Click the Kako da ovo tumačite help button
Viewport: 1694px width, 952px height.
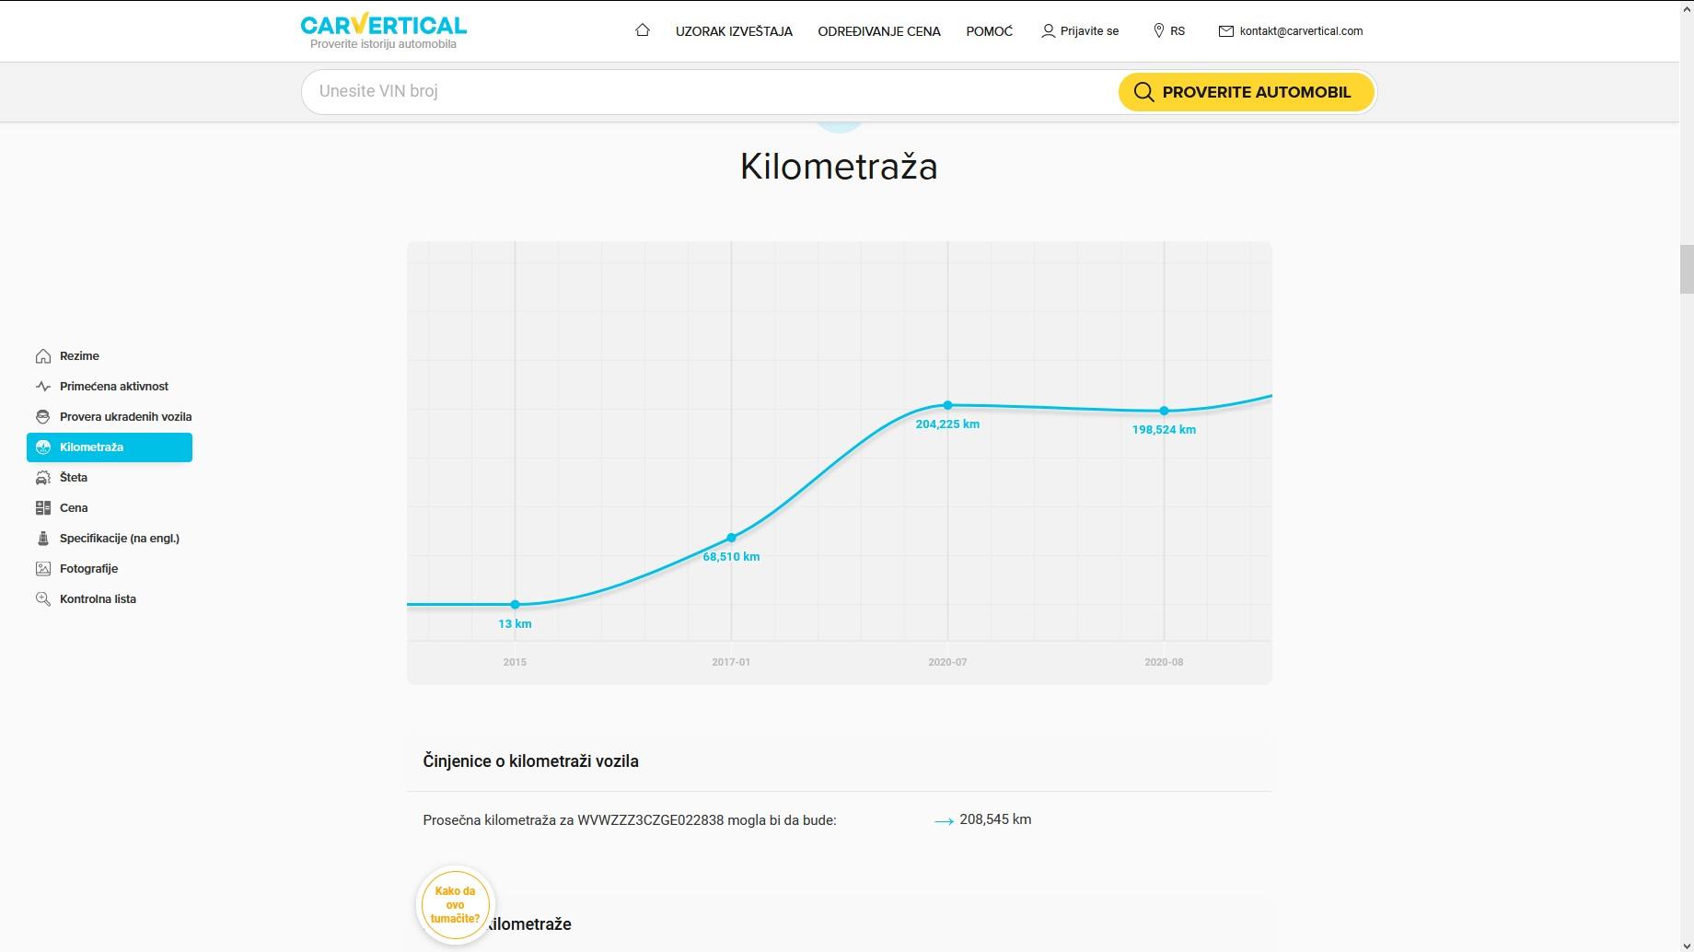coord(456,905)
